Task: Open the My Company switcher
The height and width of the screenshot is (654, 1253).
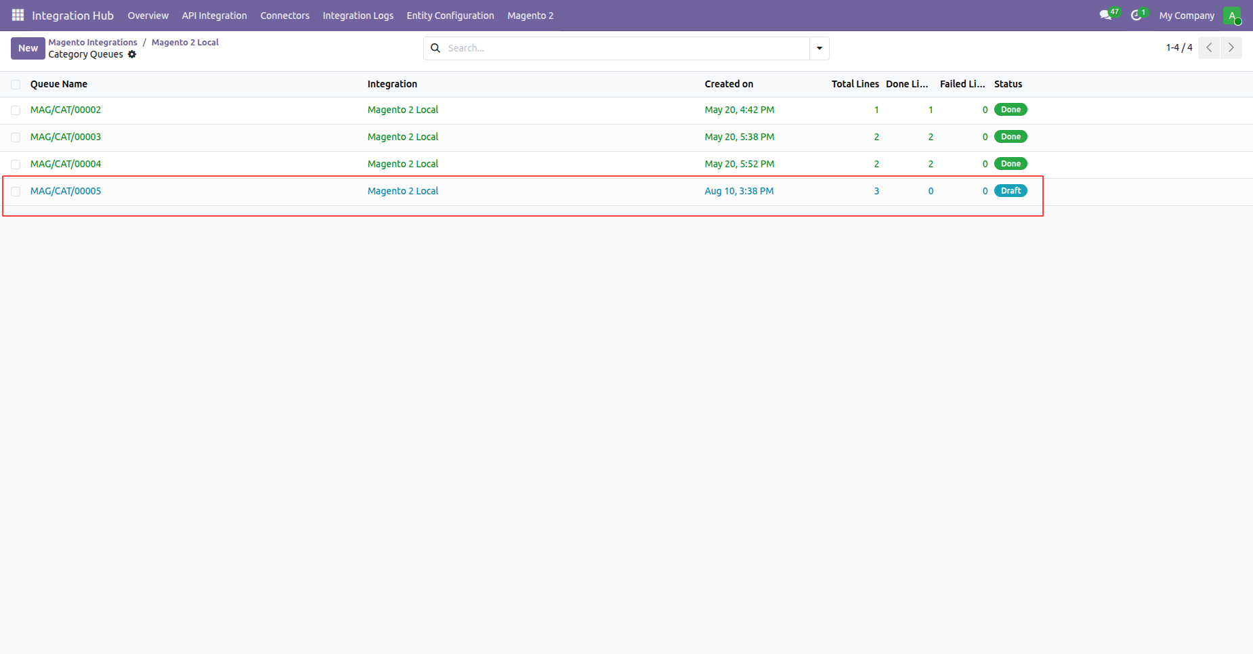Action: [1187, 16]
